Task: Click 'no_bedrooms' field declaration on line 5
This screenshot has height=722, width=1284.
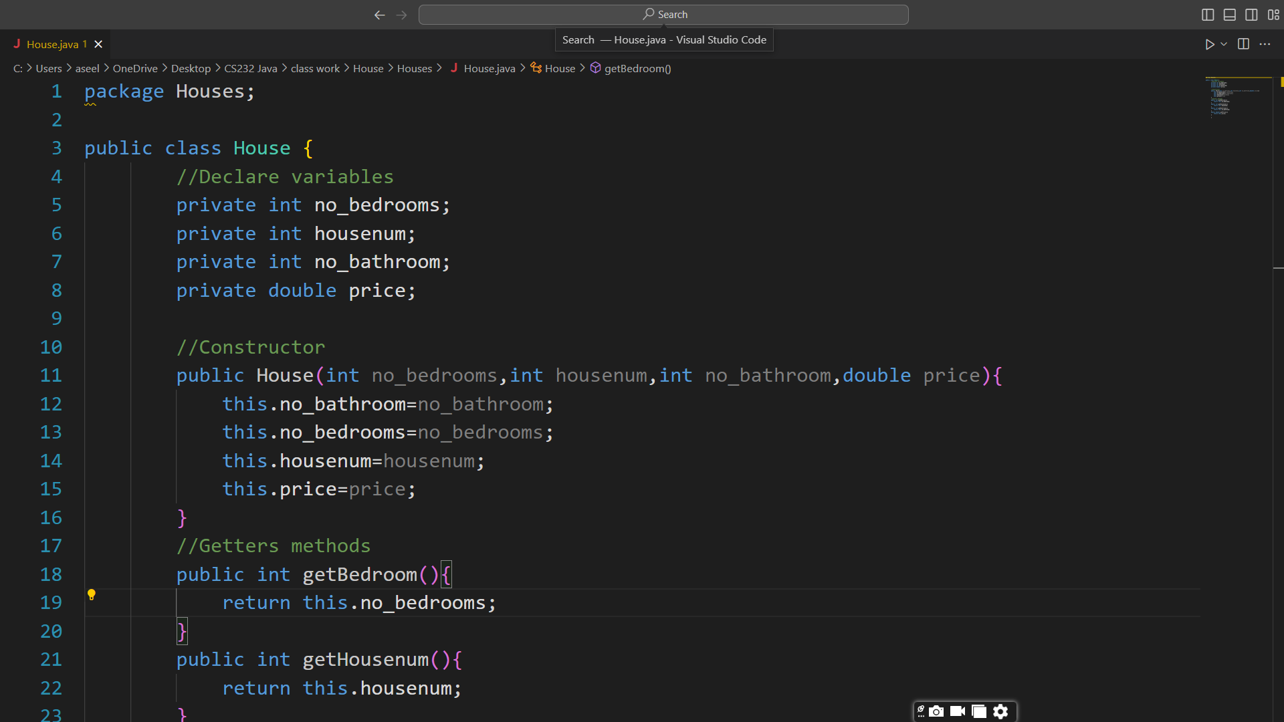Action: pyautogui.click(x=377, y=205)
